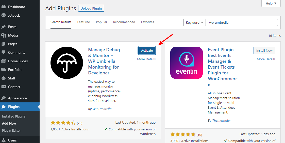Click 'Last Updated: 1 day ago' text
Screen dimensions: 285x143
[257, 134]
